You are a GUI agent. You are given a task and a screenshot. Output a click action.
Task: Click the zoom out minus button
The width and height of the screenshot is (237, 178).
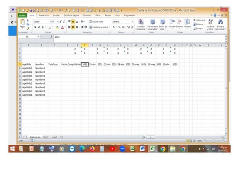204,141
